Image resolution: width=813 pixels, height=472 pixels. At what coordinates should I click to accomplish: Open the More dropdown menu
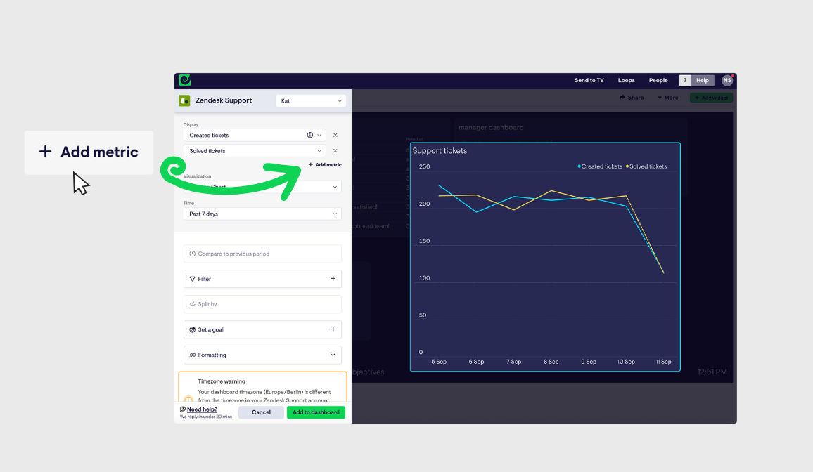click(x=668, y=98)
